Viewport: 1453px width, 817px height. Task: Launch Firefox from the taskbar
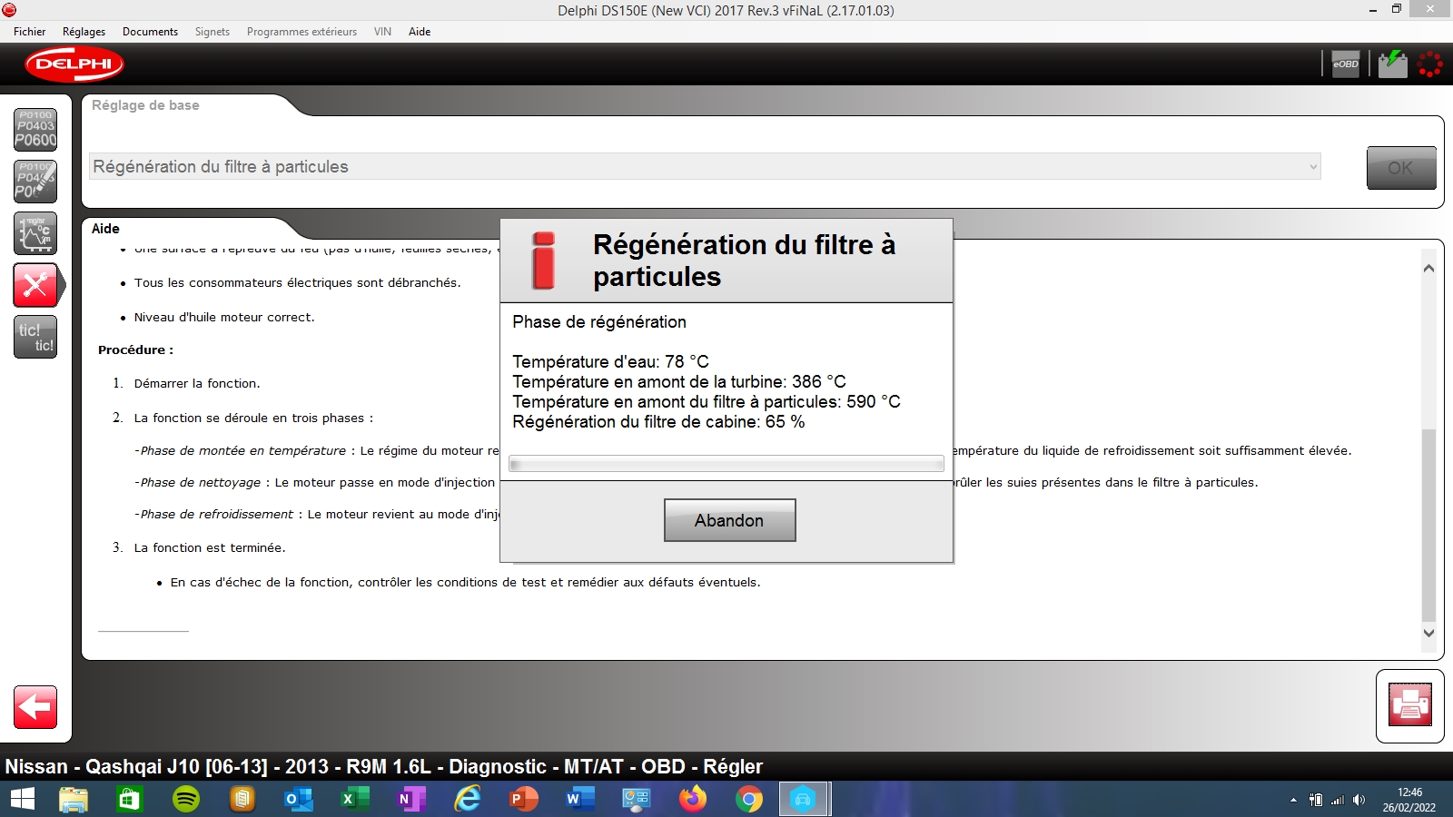(693, 799)
